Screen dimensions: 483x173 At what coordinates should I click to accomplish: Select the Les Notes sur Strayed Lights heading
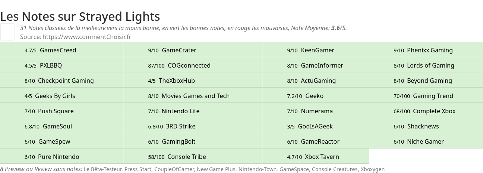pyautogui.click(x=80, y=16)
